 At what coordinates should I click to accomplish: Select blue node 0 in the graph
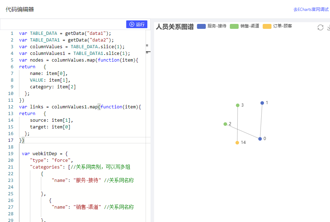point(260,139)
